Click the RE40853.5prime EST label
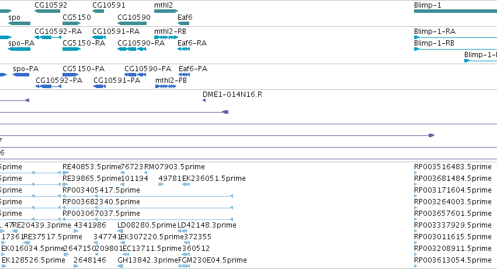 (x=92, y=167)
